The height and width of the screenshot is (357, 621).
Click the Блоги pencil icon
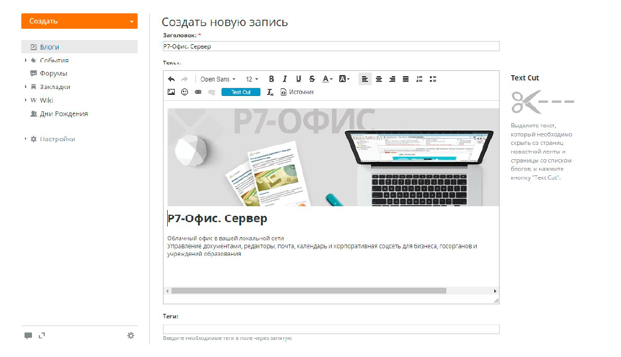(34, 47)
